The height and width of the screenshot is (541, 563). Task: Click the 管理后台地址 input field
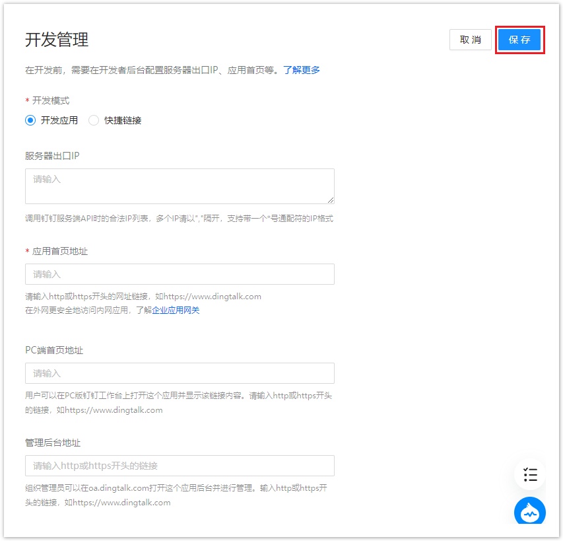point(180,466)
